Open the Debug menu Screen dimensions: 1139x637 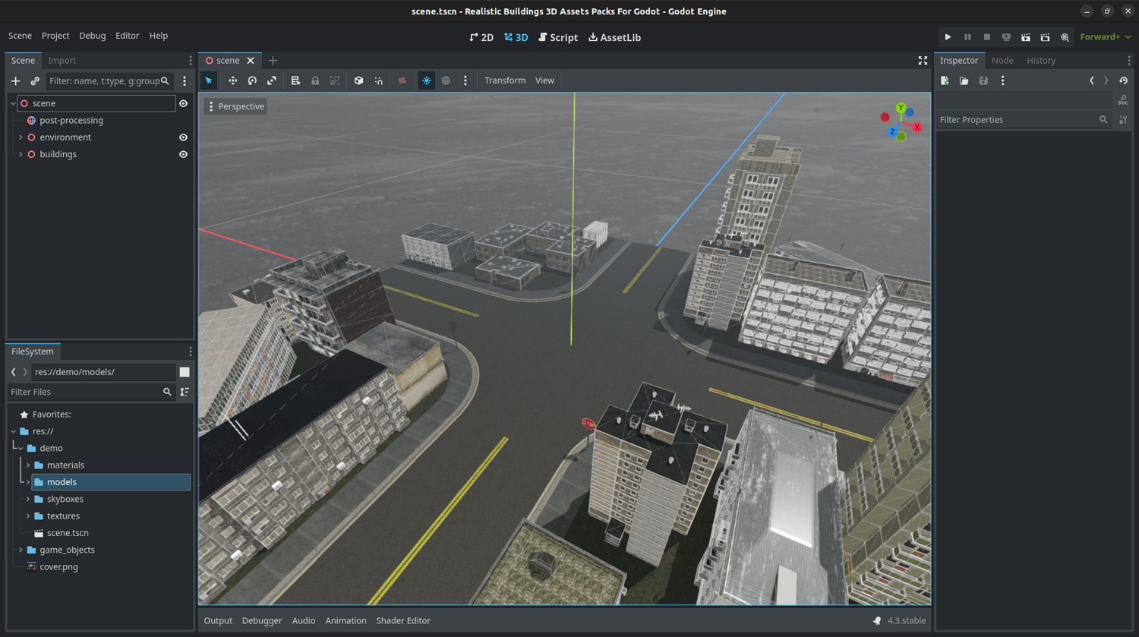point(93,36)
